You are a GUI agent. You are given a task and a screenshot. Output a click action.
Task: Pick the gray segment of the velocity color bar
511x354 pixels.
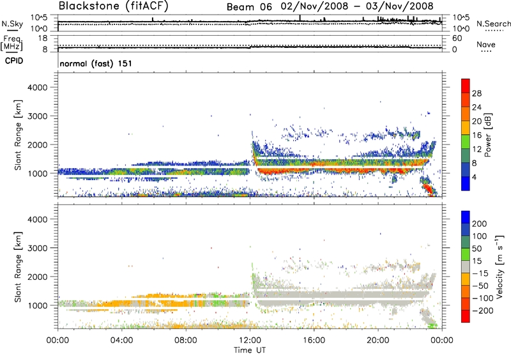click(466, 266)
